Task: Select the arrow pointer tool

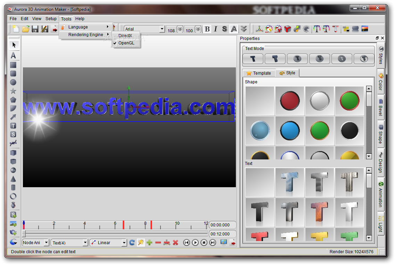Action: click(14, 45)
